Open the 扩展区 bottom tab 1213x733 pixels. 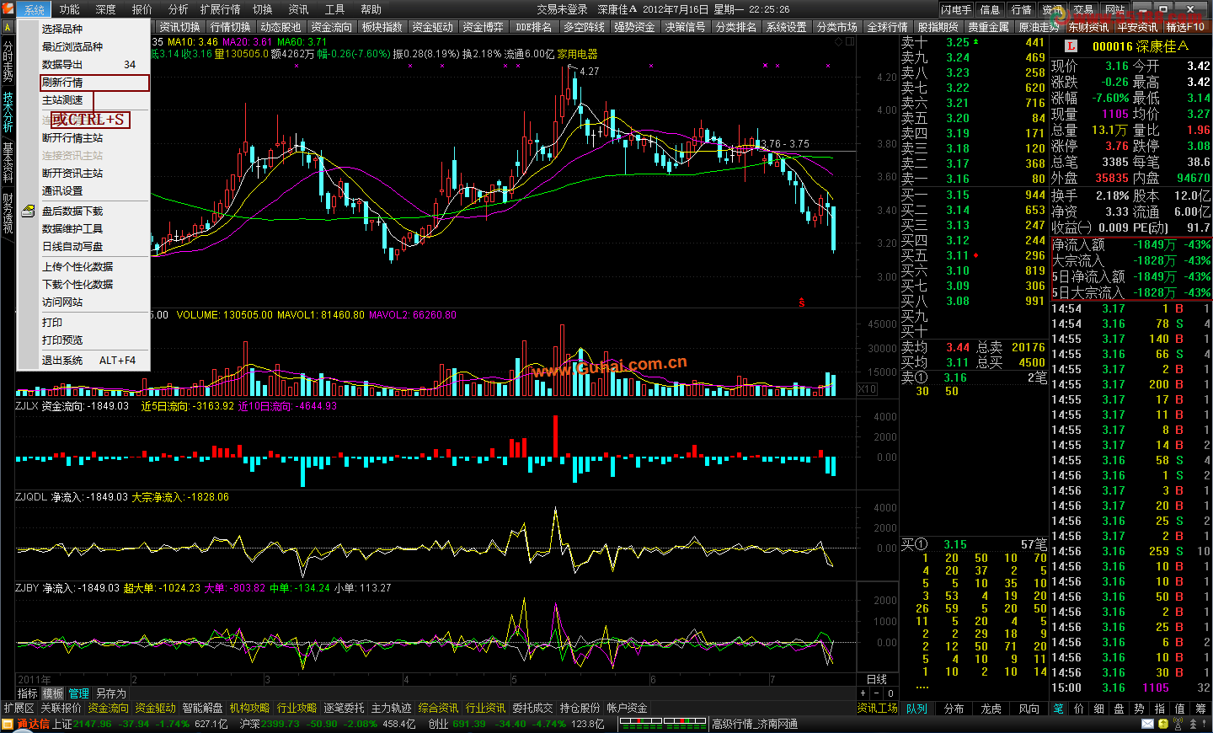point(19,709)
